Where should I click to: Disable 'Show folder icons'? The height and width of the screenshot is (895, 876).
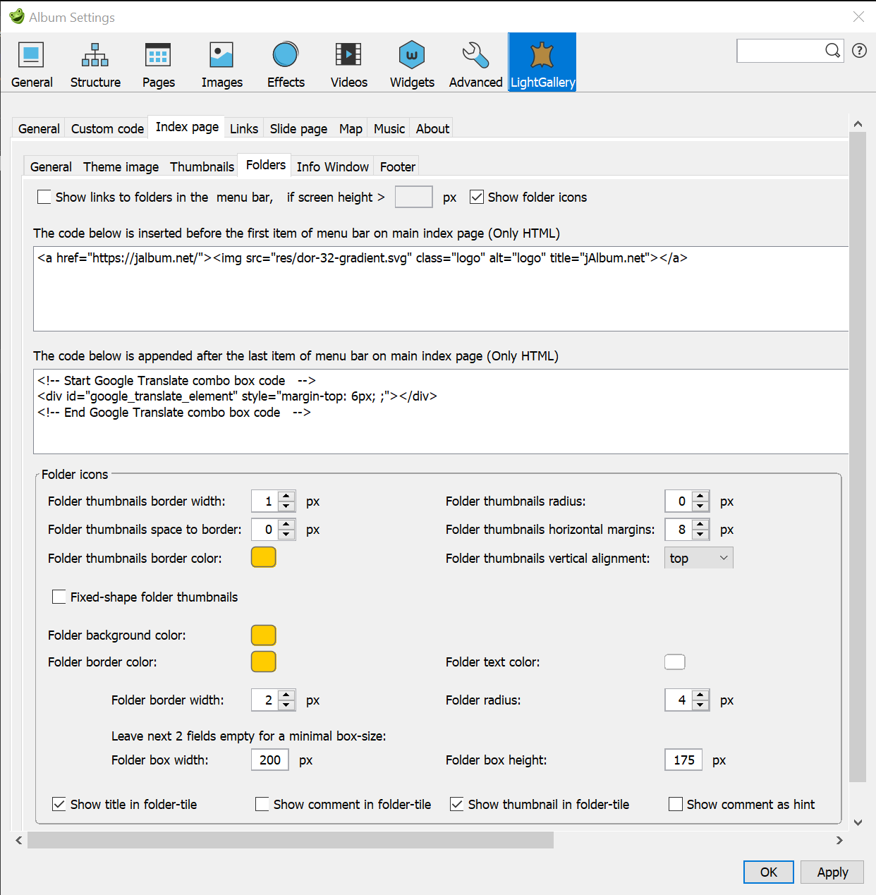coord(477,197)
